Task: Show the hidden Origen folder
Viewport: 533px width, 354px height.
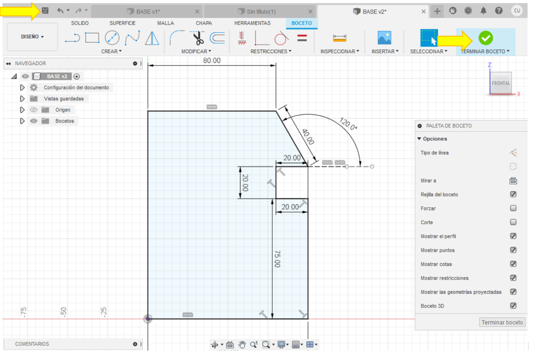Action: click(34, 110)
